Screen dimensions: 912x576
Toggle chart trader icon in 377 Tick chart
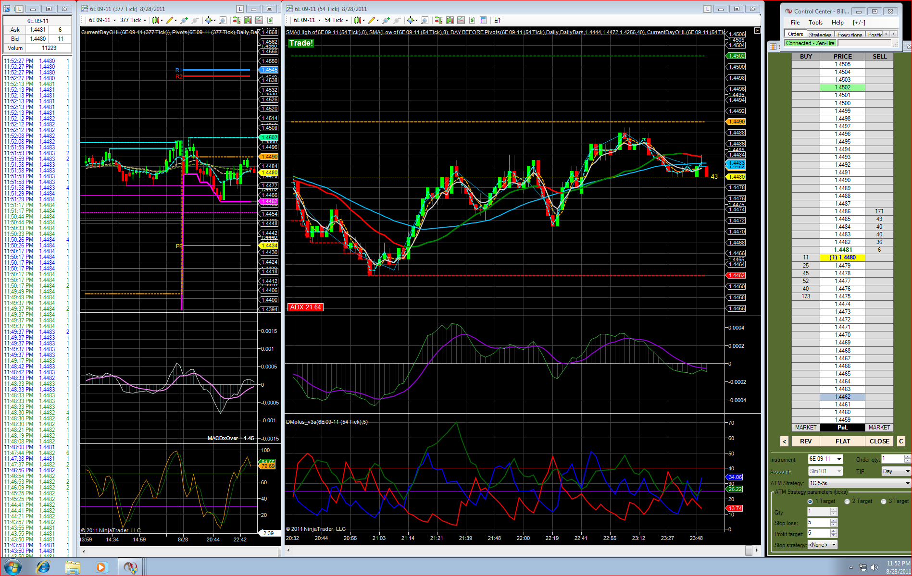236,20
